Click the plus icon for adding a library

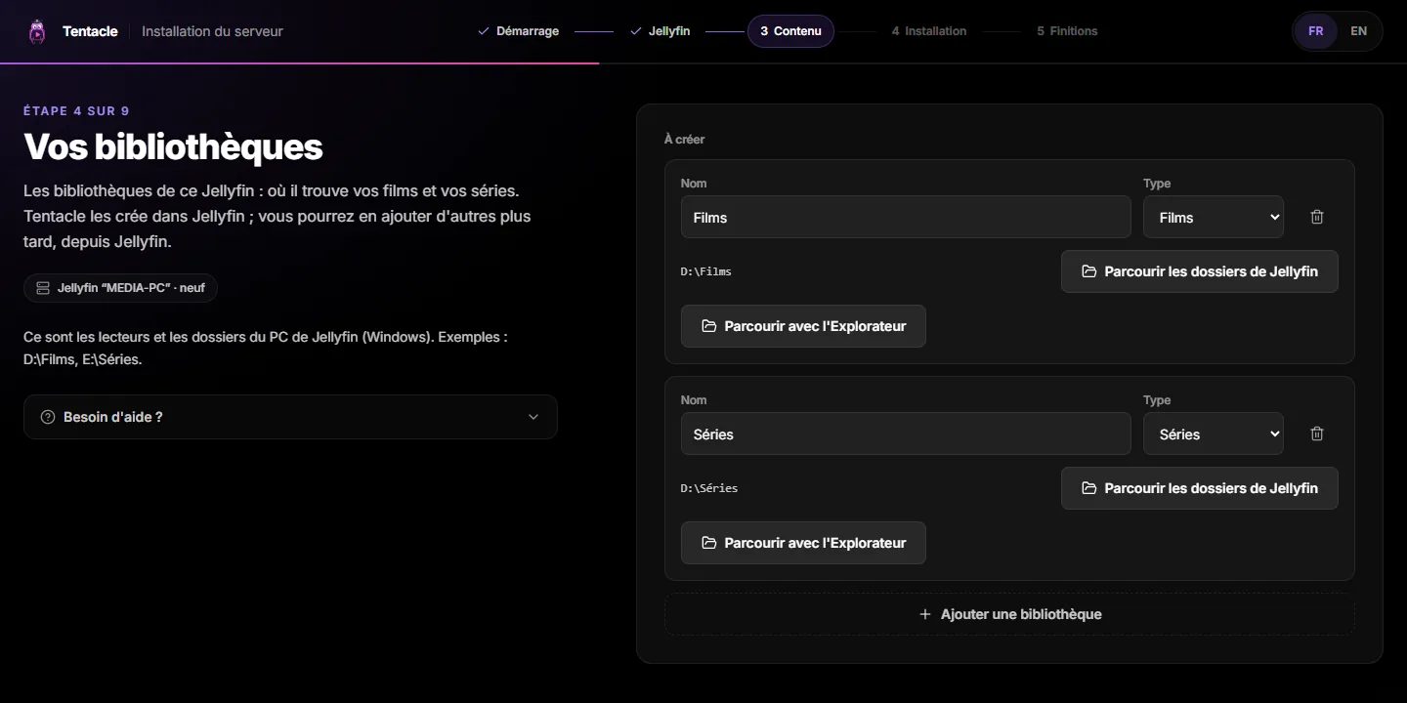pos(925,614)
